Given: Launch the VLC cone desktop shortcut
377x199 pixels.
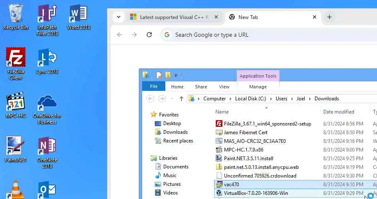Looking at the screenshot, I should coord(16,190).
